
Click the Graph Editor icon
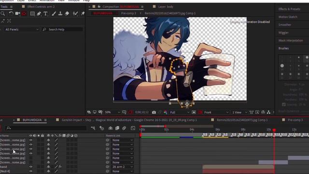tap(133, 128)
